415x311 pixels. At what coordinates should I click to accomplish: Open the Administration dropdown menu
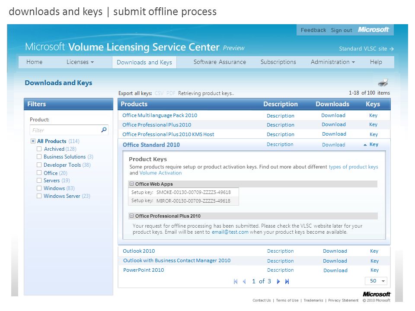(333, 62)
